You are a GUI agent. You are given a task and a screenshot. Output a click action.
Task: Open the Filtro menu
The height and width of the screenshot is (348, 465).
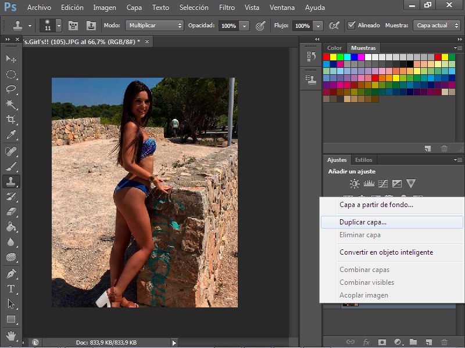pos(227,8)
